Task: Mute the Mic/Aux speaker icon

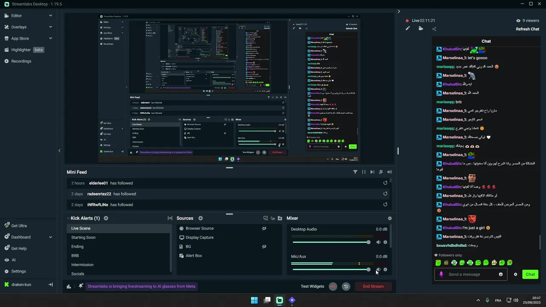Action: pos(378,269)
